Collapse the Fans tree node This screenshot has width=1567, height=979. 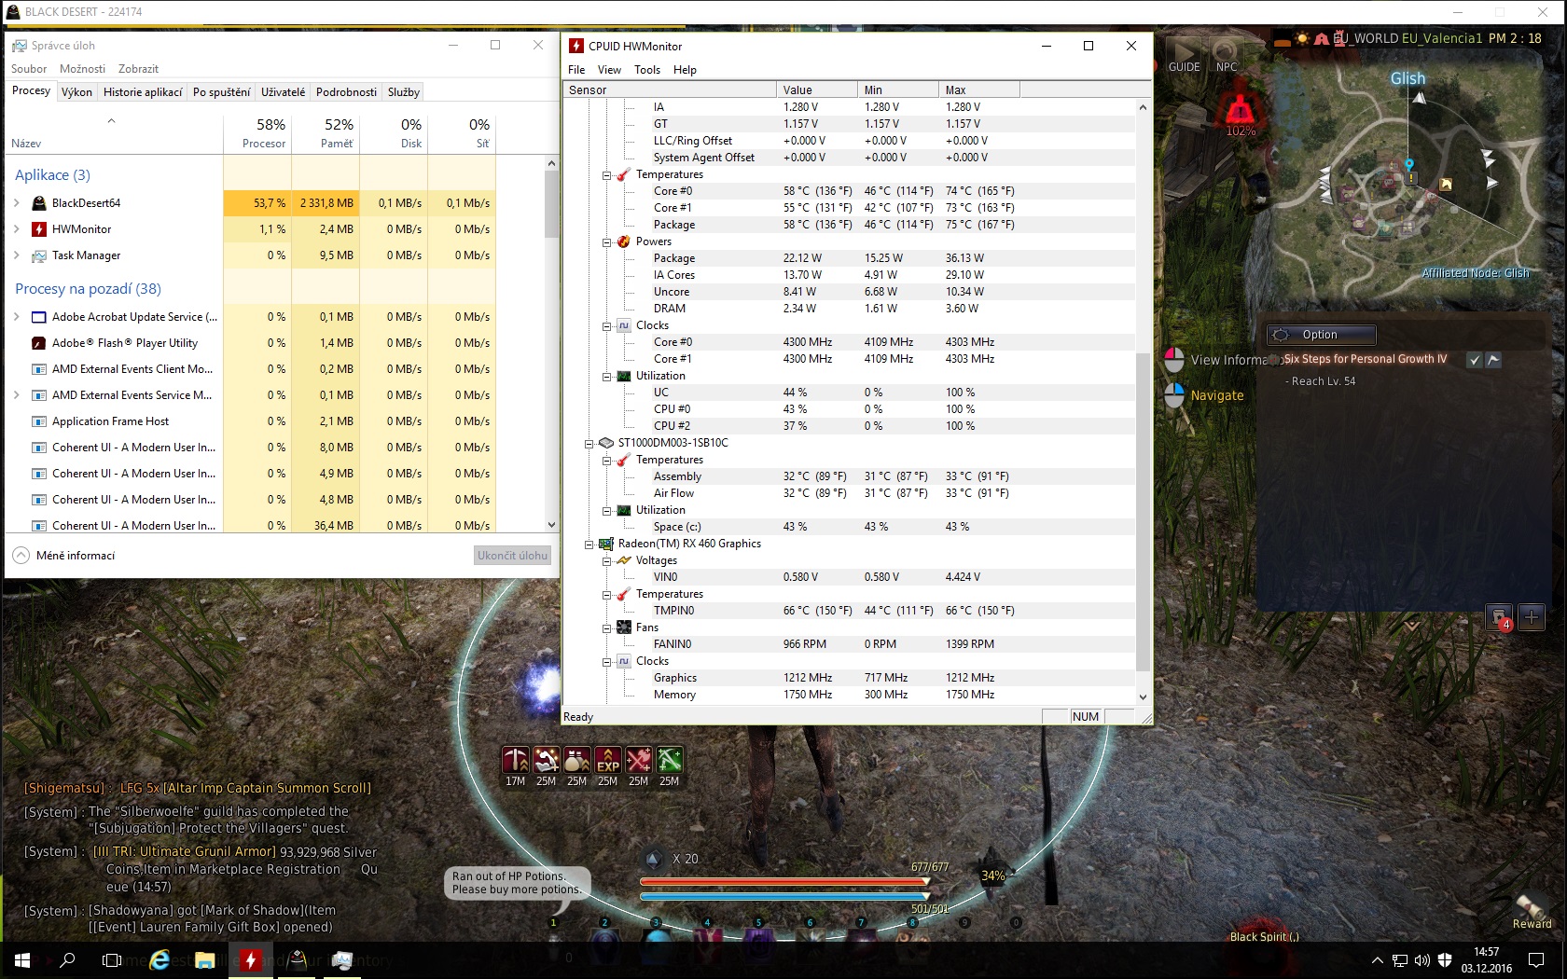[606, 628]
